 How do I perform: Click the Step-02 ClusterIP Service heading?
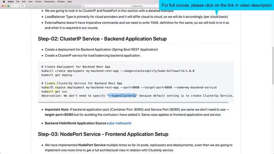[102, 39]
